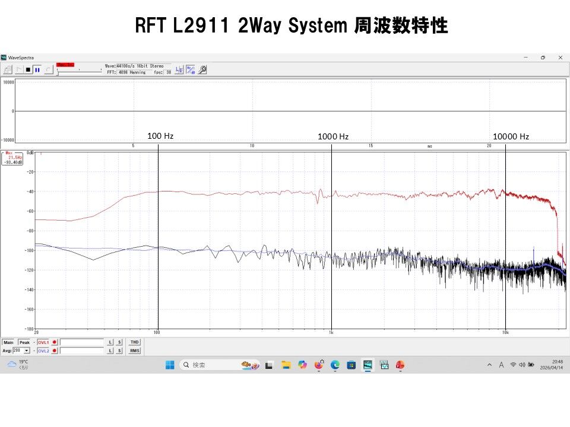This screenshot has width=570, height=427.
Task: Click the S save button for OVL1
Action: click(119, 342)
